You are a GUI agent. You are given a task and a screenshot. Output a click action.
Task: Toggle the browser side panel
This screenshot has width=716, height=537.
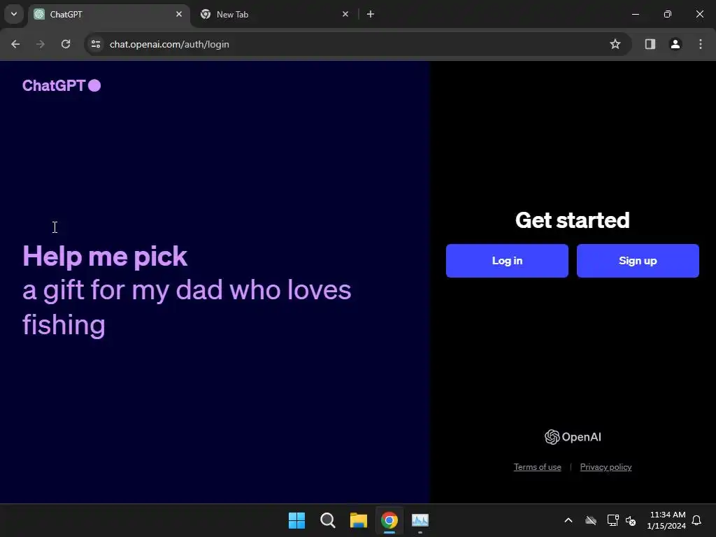point(650,44)
